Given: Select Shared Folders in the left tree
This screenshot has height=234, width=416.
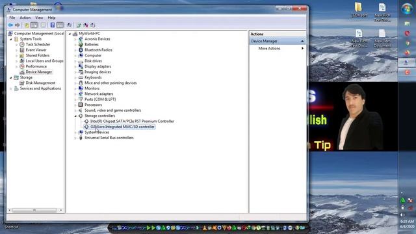Looking at the screenshot, I should tap(38, 55).
